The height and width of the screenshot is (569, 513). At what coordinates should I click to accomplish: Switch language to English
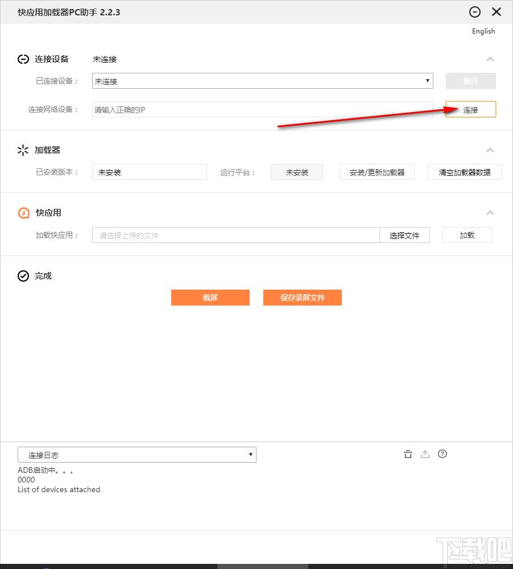pos(483,31)
